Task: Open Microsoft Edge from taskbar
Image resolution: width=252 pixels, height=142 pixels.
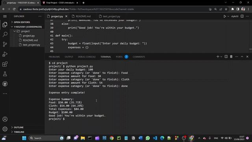Action: tap(162, 138)
